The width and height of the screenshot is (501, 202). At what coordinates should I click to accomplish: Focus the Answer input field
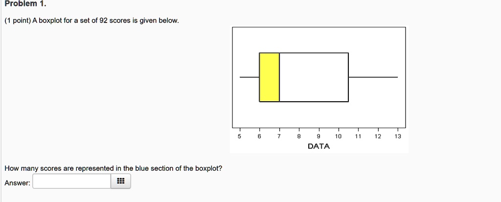click(72, 181)
